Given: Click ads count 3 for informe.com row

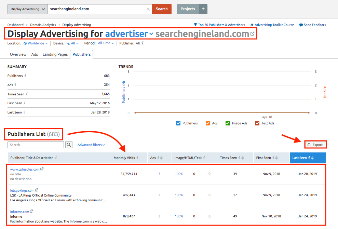Looking at the screenshot, I should tap(159, 216).
